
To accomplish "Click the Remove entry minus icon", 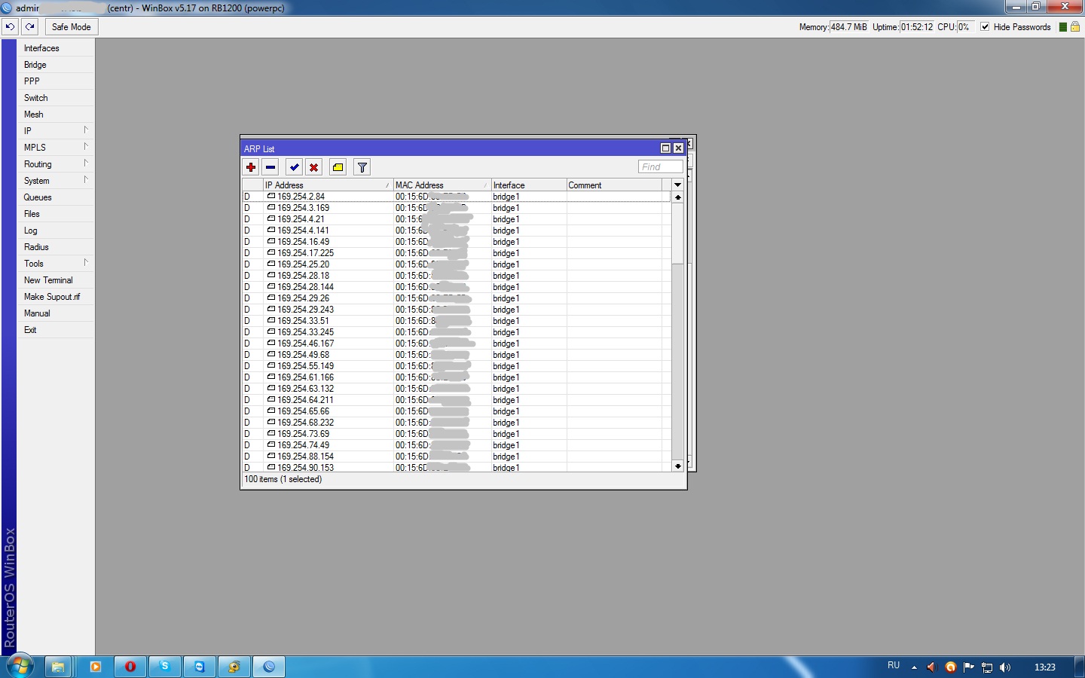I will pyautogui.click(x=270, y=167).
